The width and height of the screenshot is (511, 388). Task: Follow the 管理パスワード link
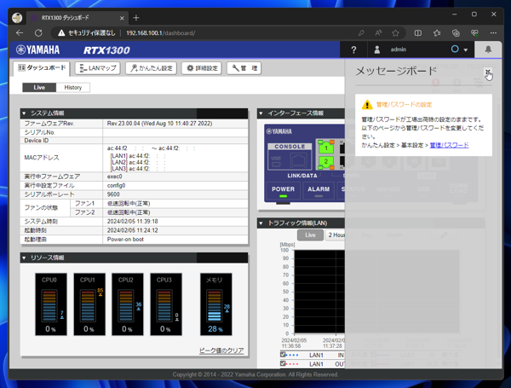tap(449, 145)
